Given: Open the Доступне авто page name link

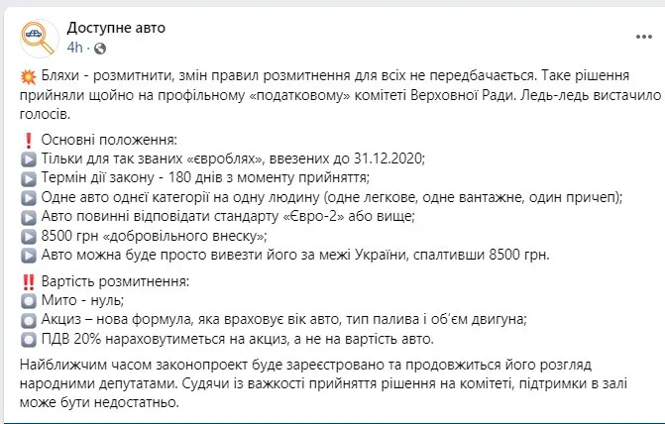Looking at the screenshot, I should [x=116, y=28].
